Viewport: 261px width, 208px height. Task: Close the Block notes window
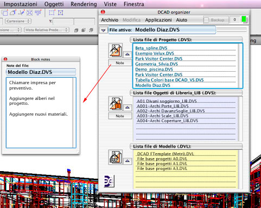[x=5, y=59]
